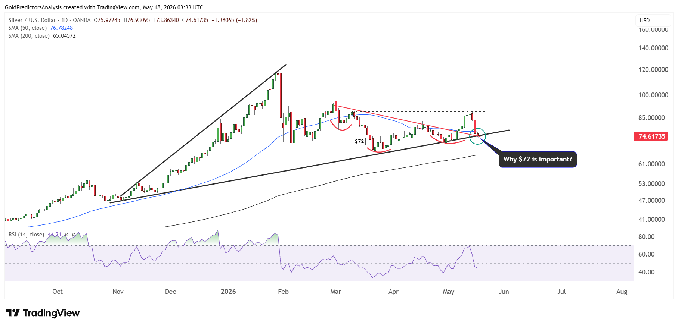Click the Dec label on time axis
678x327 pixels.
point(170,292)
